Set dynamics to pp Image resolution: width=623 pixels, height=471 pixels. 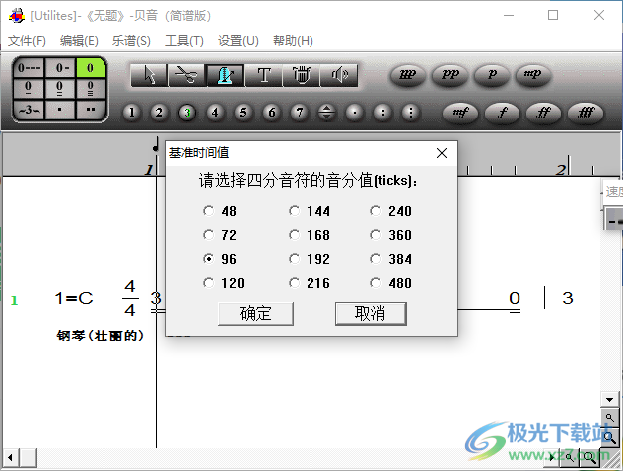pyautogui.click(x=450, y=75)
